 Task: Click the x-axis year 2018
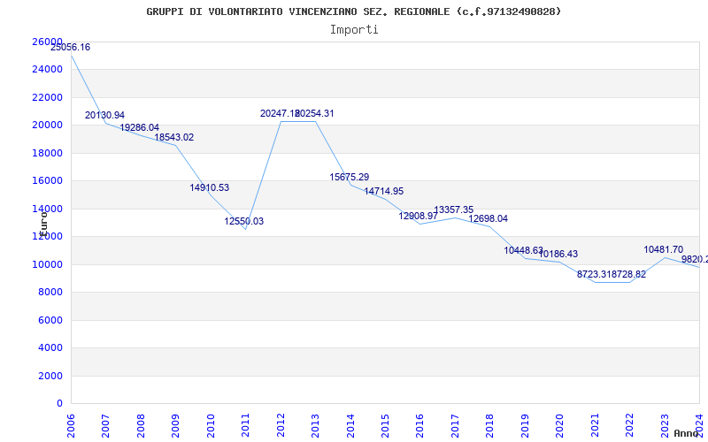[490, 426]
